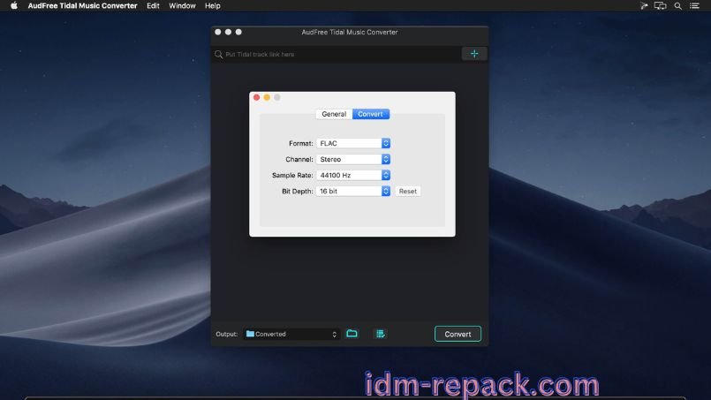This screenshot has height=400, width=711.
Task: Open the output folder icon
Action: point(352,334)
